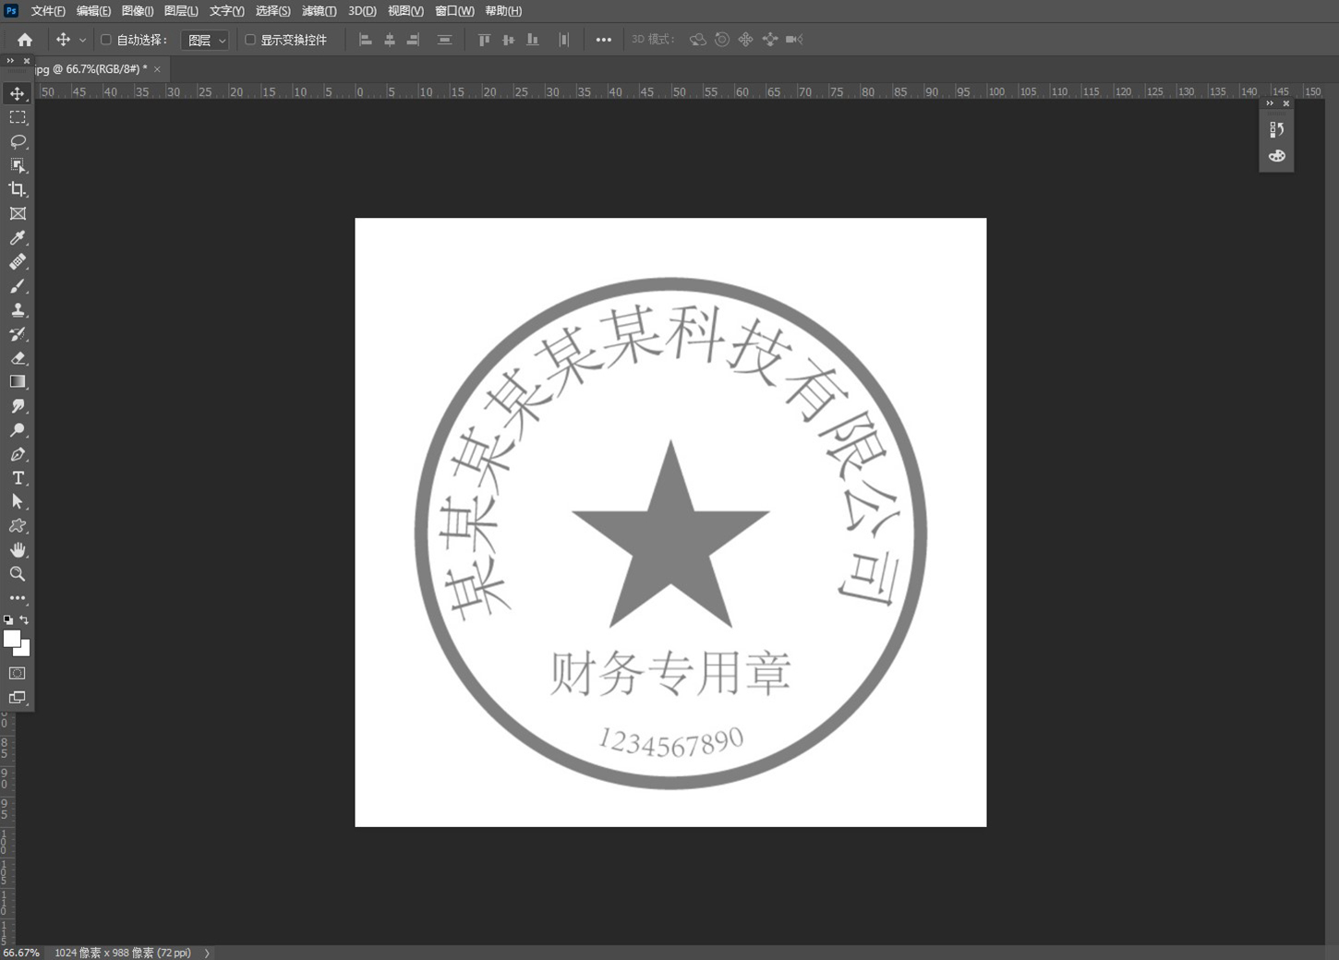The width and height of the screenshot is (1339, 960).
Task: Click the foreground color swatch
Action: [13, 640]
